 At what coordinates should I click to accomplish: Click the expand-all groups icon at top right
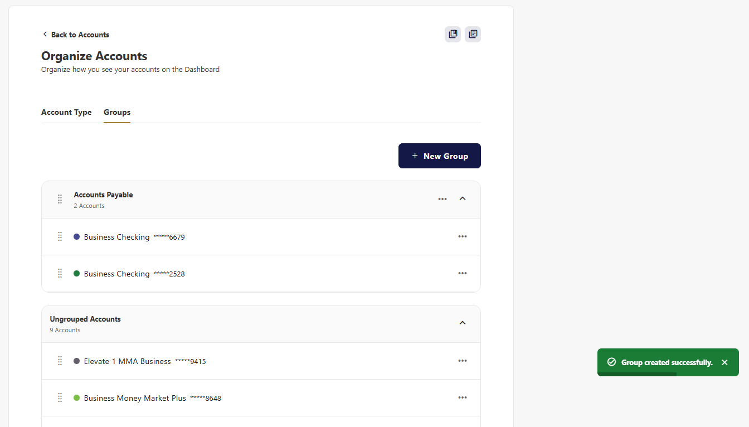tap(453, 34)
